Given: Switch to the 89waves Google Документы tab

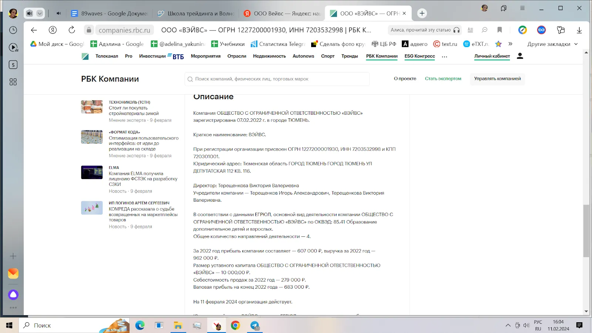Looking at the screenshot, I should click(x=110, y=13).
